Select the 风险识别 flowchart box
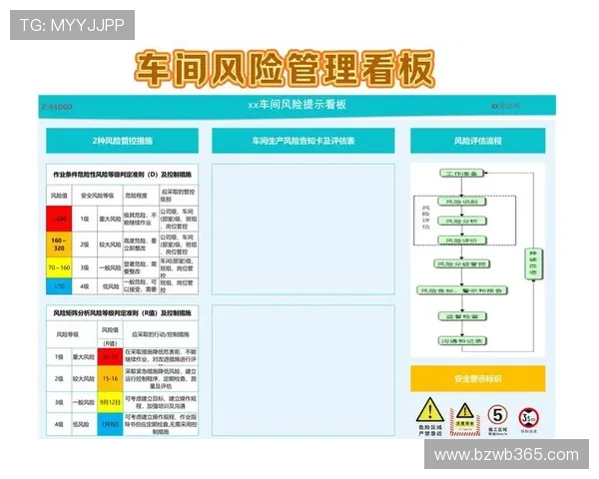This screenshot has width=599, height=479. point(462,202)
